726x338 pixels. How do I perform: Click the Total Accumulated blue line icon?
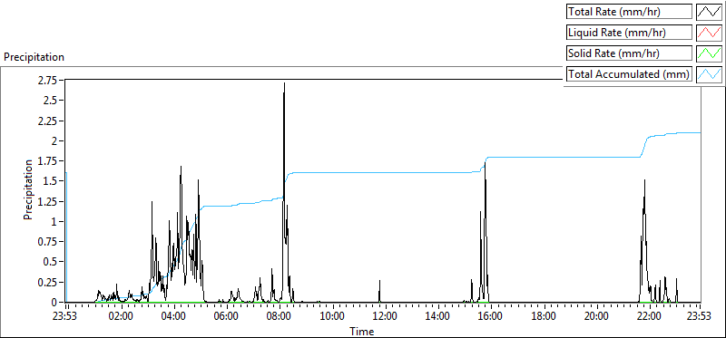[x=709, y=74]
